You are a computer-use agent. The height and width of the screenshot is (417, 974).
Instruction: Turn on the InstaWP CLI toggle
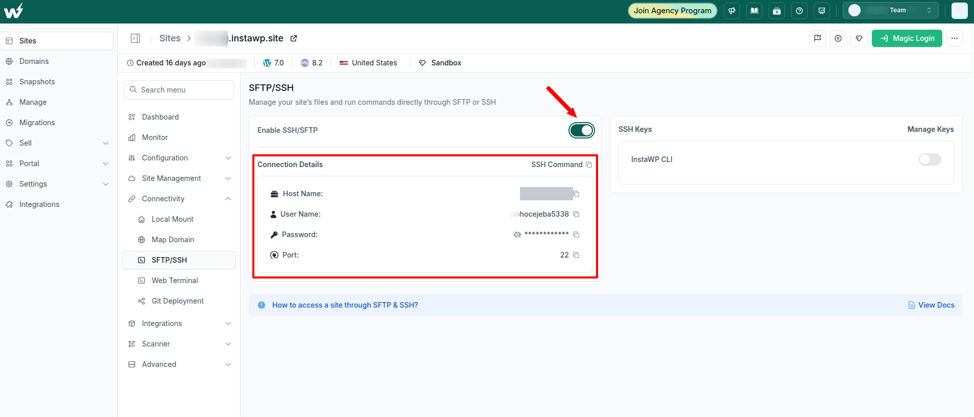pos(930,159)
